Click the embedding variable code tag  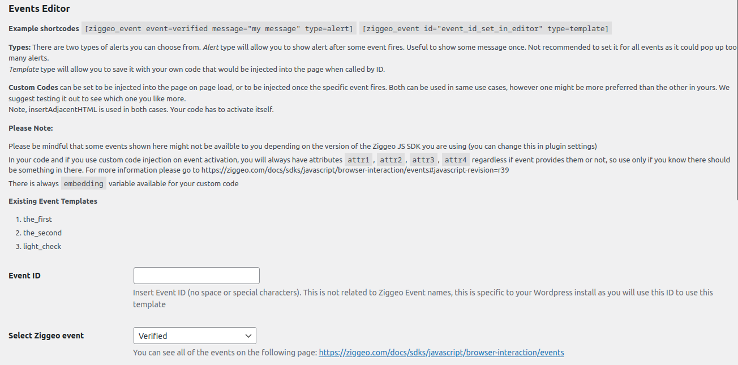pos(84,183)
